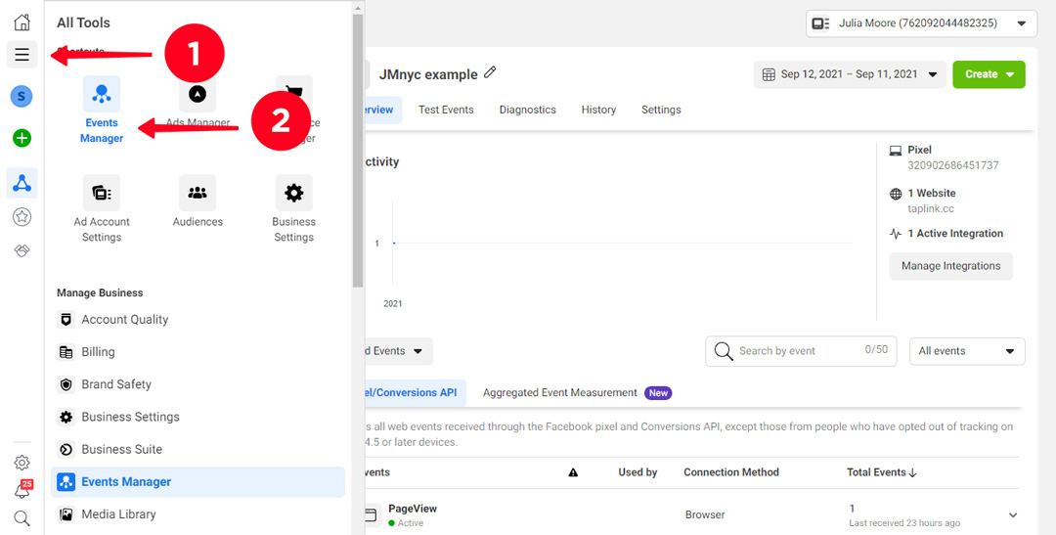The width and height of the screenshot is (1056, 535).
Task: Edit the JMnyc example name pencil
Action: tap(490, 72)
